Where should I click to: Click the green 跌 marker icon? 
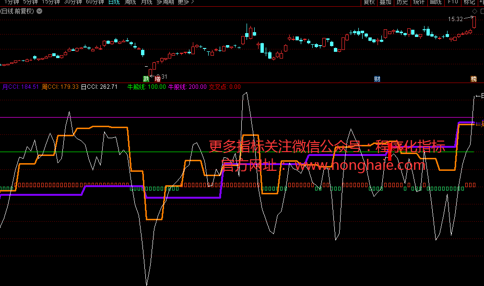146,79
